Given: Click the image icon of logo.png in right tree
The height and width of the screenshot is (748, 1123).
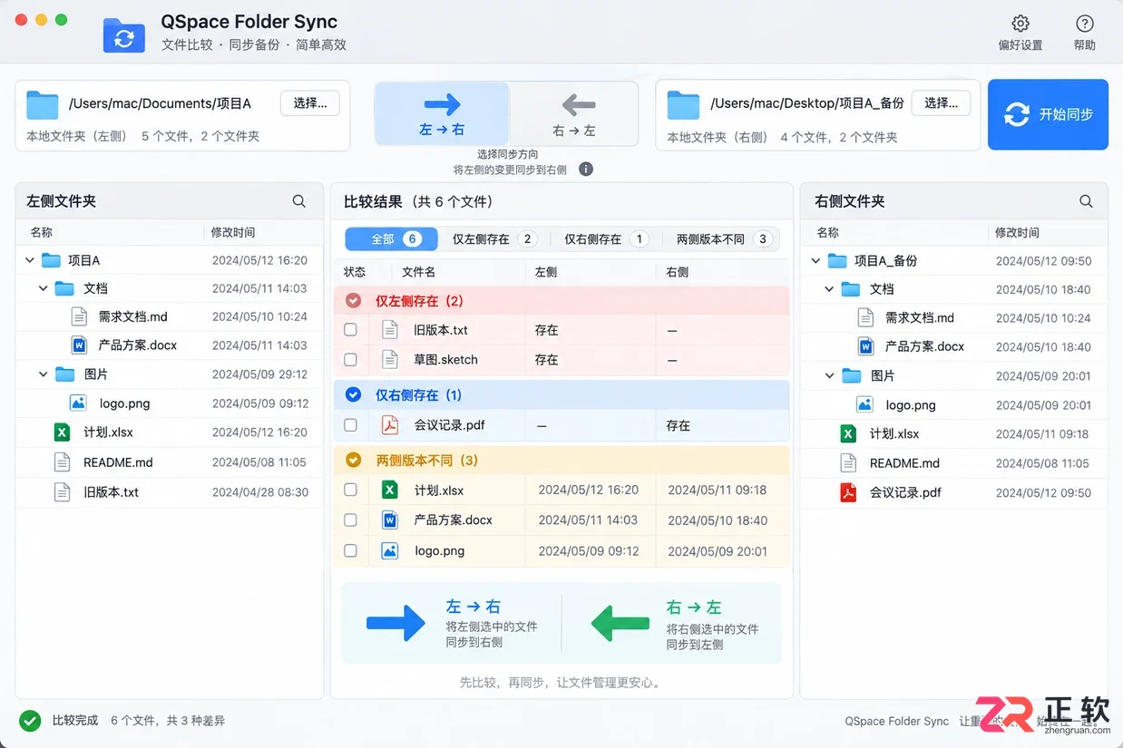Looking at the screenshot, I should [865, 404].
